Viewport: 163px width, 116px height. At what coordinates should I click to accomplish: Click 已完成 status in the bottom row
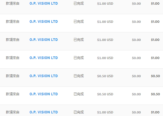[79, 112]
